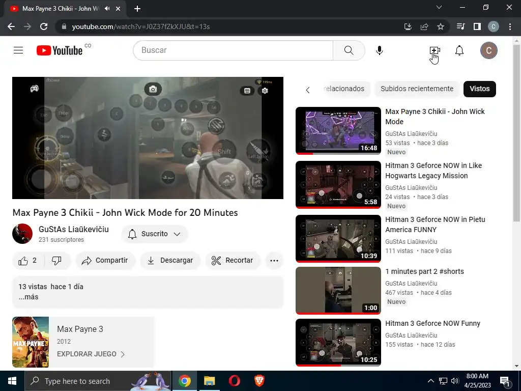Viewport: 521px width, 391px height.
Task: Click the share page icon in address bar
Action: click(424, 26)
